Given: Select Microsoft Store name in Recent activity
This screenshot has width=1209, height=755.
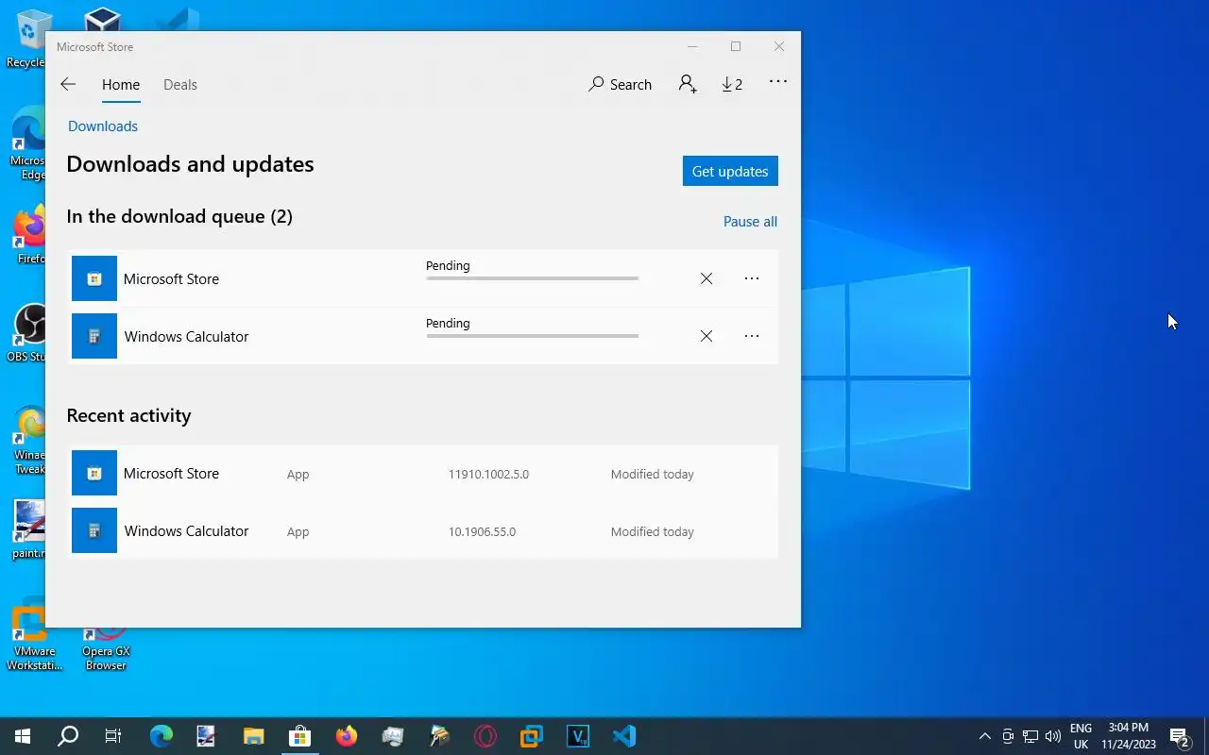Looking at the screenshot, I should (171, 474).
